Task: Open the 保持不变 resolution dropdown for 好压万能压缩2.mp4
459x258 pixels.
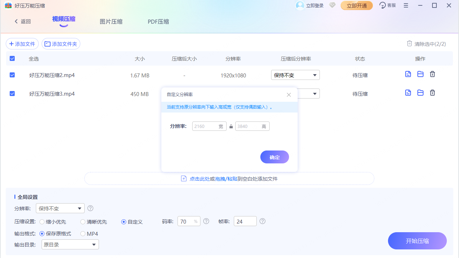Action: click(295, 75)
